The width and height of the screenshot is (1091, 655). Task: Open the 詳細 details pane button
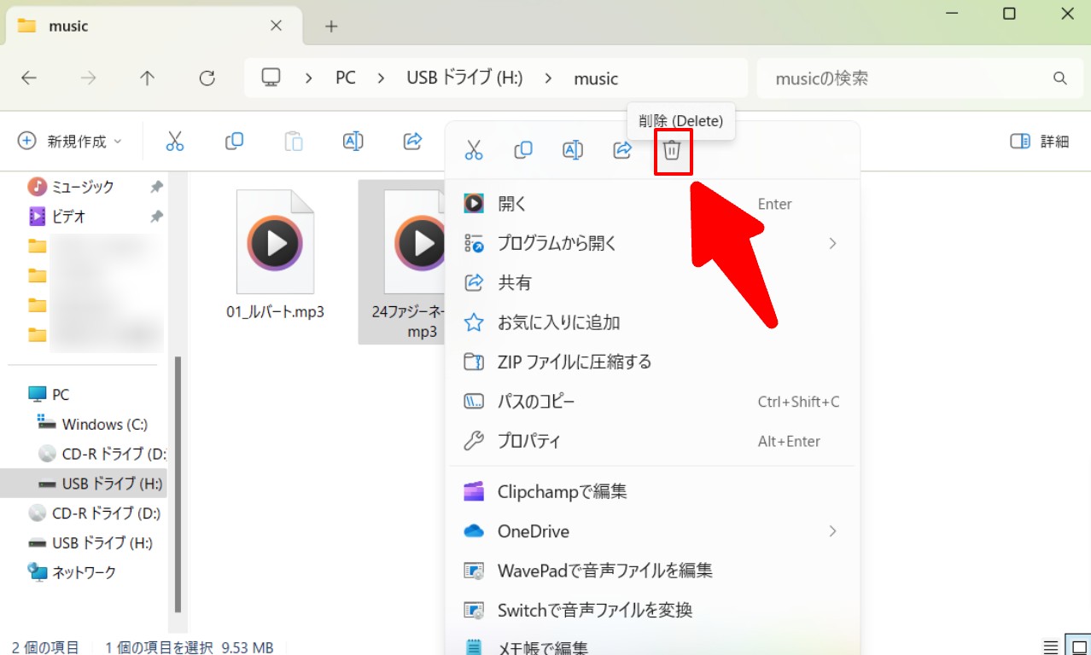click(x=1039, y=142)
